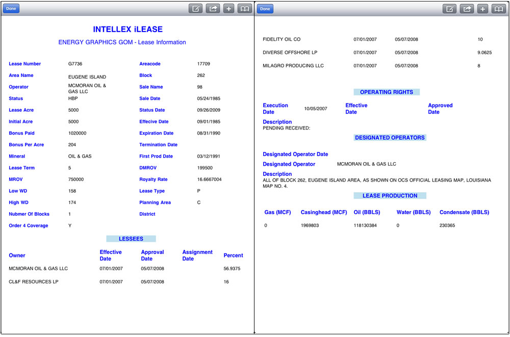
Task: Select the Expiration Date value 08/31/1990
Action: [x=209, y=133]
